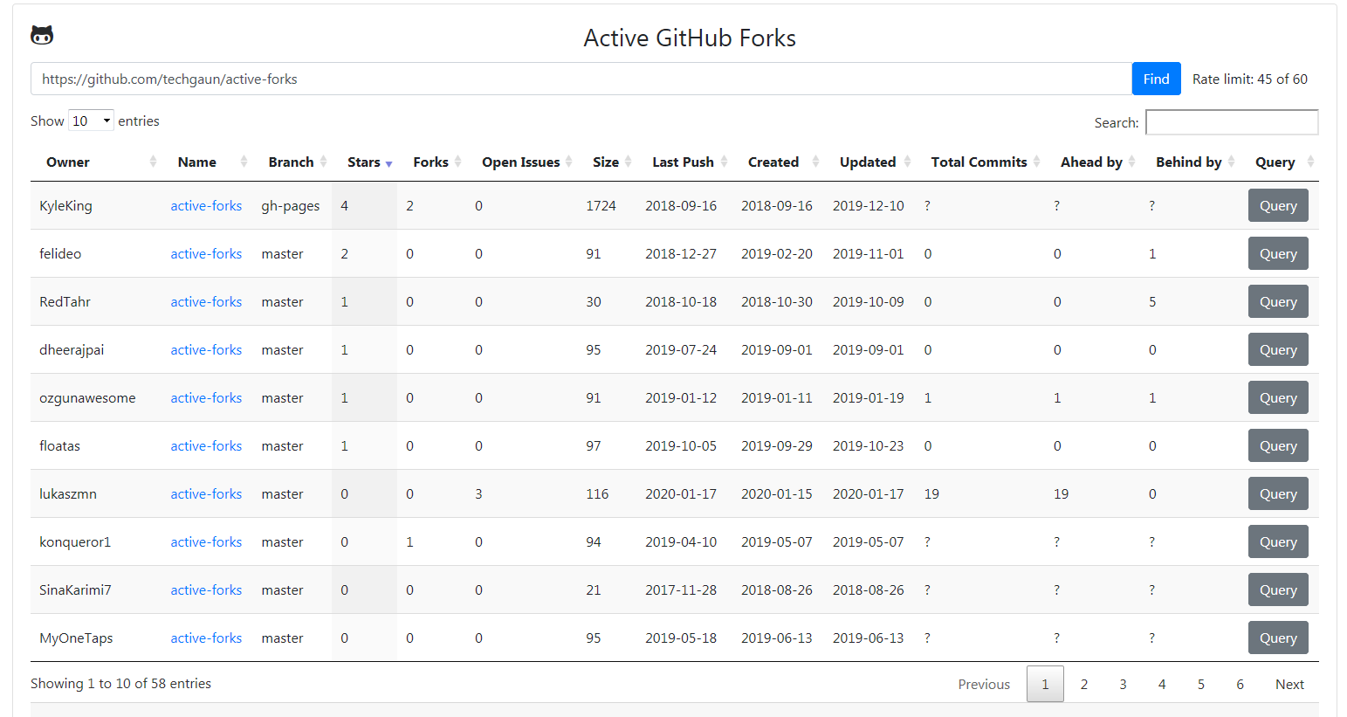
Task: Click Query button for KyleKing row
Action: coord(1278,205)
